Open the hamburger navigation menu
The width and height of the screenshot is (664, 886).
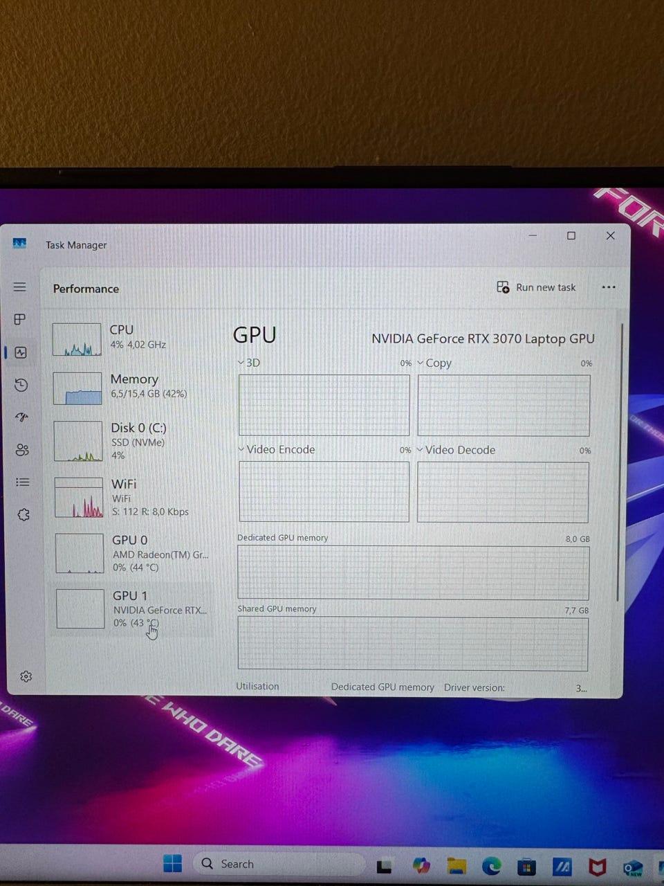pos(20,287)
